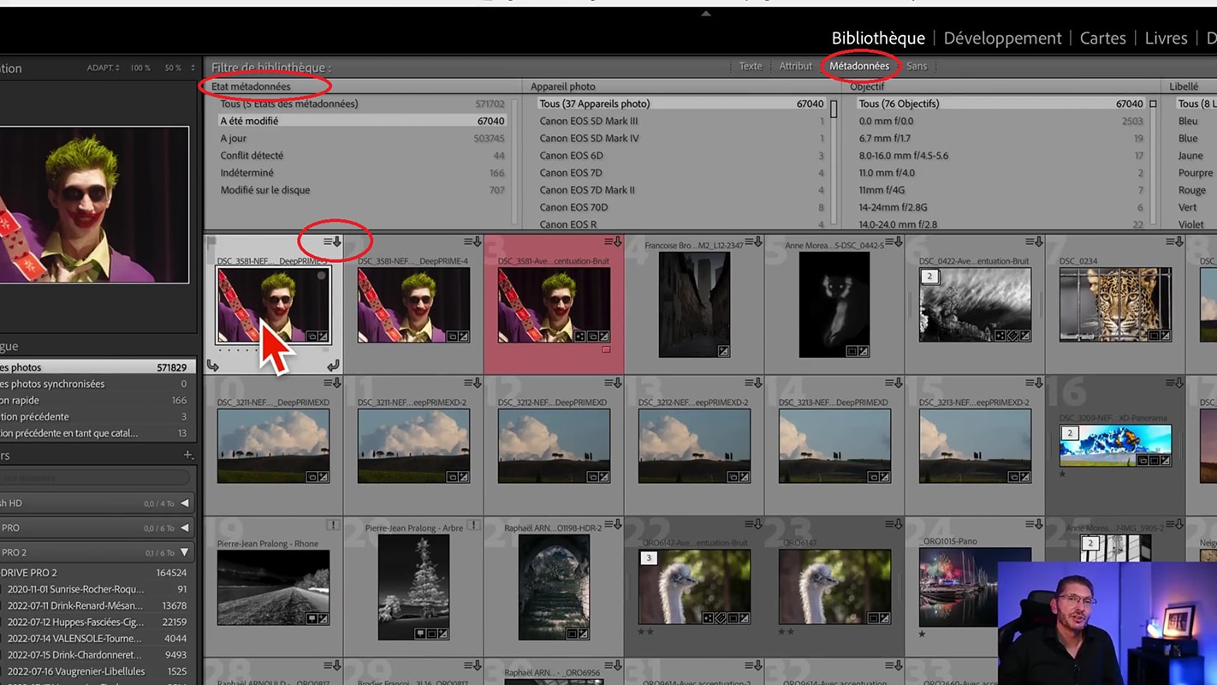Click metadata status icon on DSC_0234 leopard cell
This screenshot has height=685, width=1217.
[1174, 242]
